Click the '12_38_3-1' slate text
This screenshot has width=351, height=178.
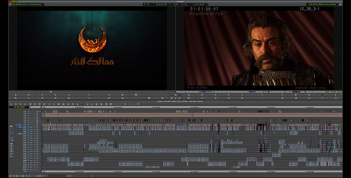point(309,9)
